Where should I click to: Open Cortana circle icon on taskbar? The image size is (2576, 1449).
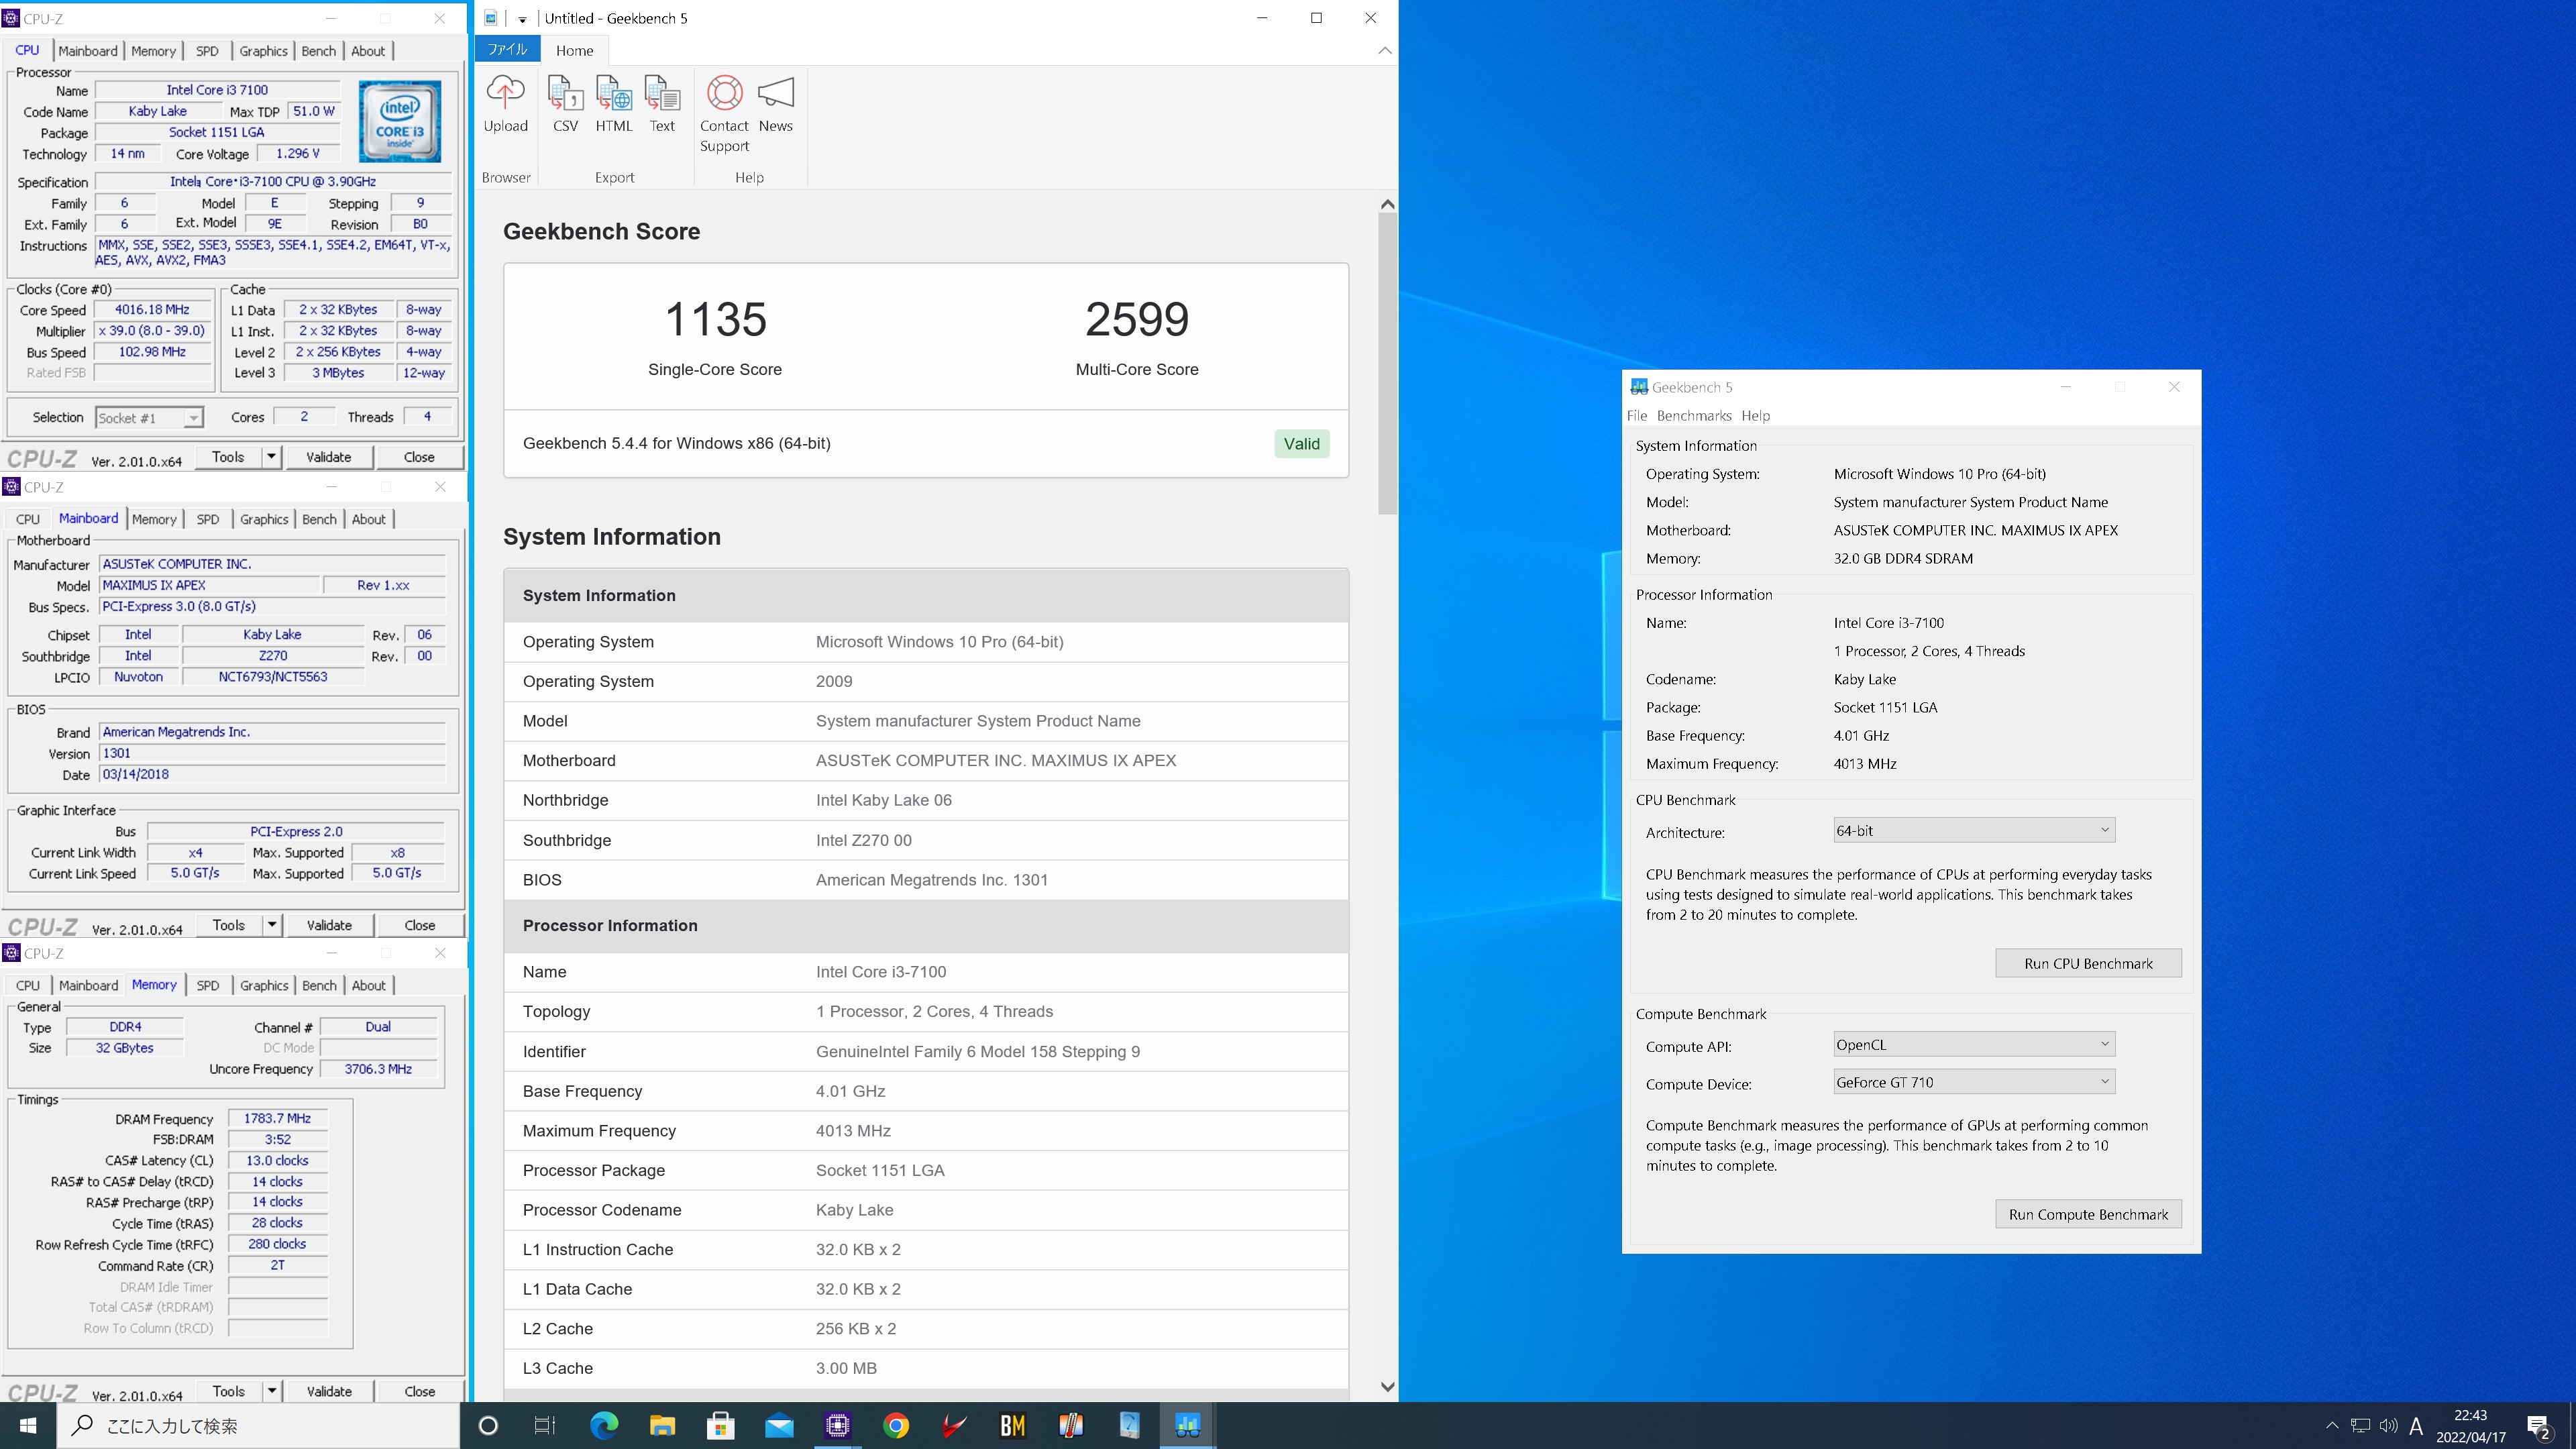(x=488, y=1426)
